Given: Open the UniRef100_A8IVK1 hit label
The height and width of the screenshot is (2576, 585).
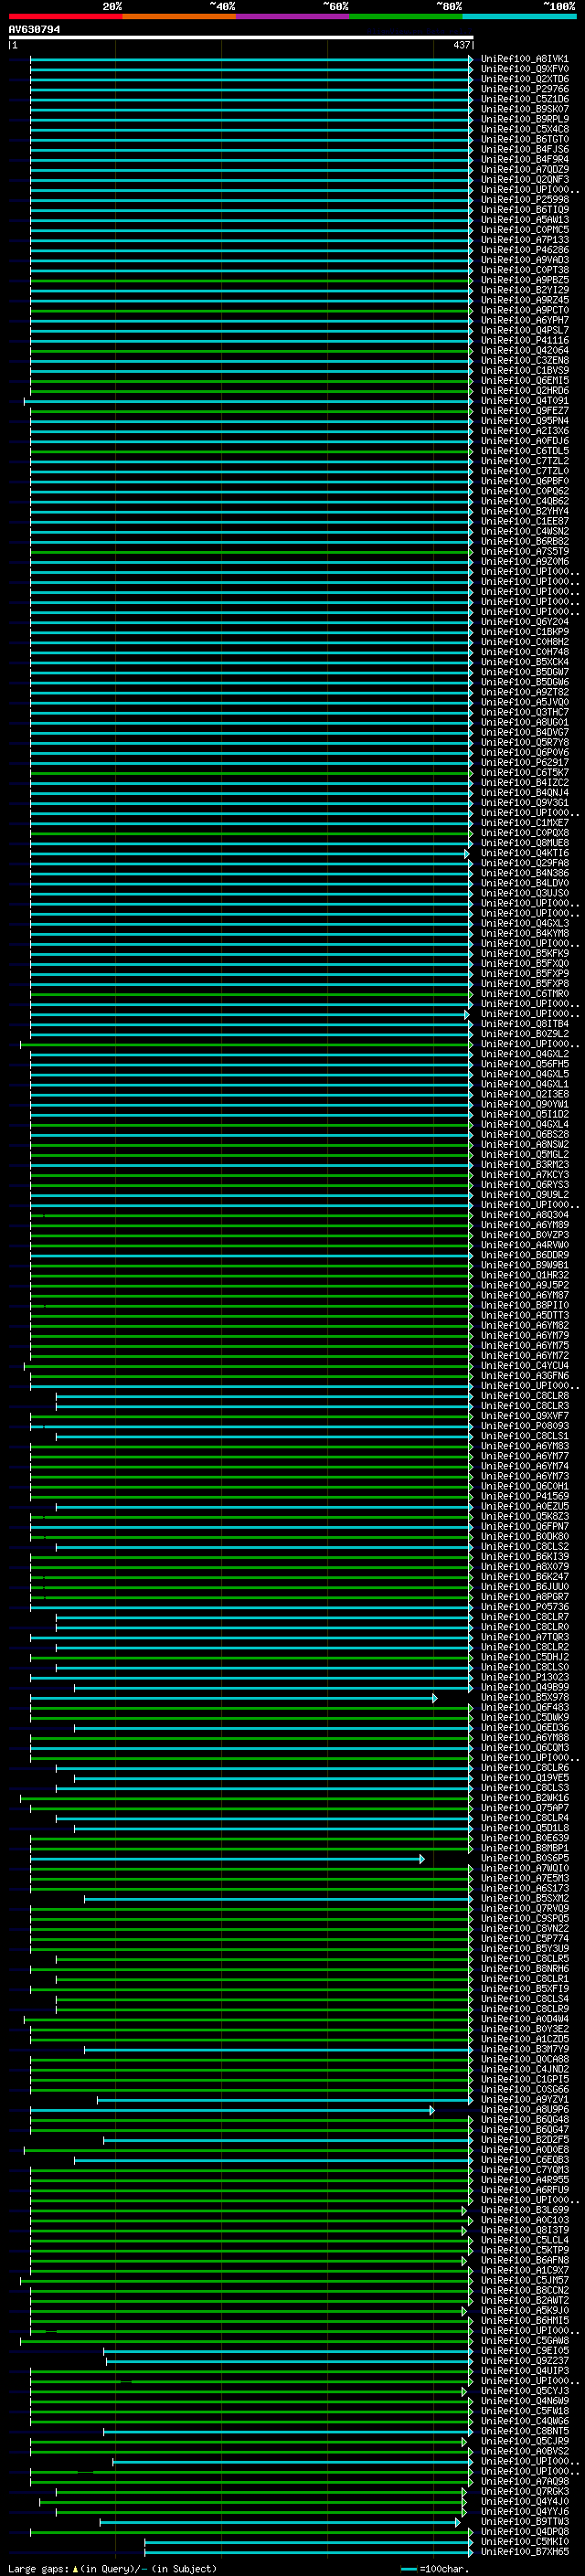Looking at the screenshot, I should [524, 59].
